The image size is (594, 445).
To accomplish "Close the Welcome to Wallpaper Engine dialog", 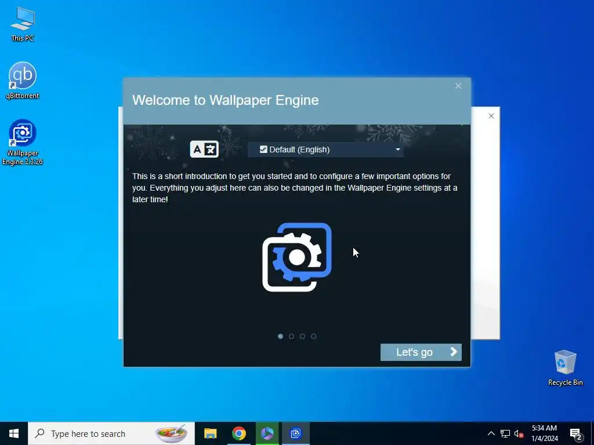I will 458,86.
